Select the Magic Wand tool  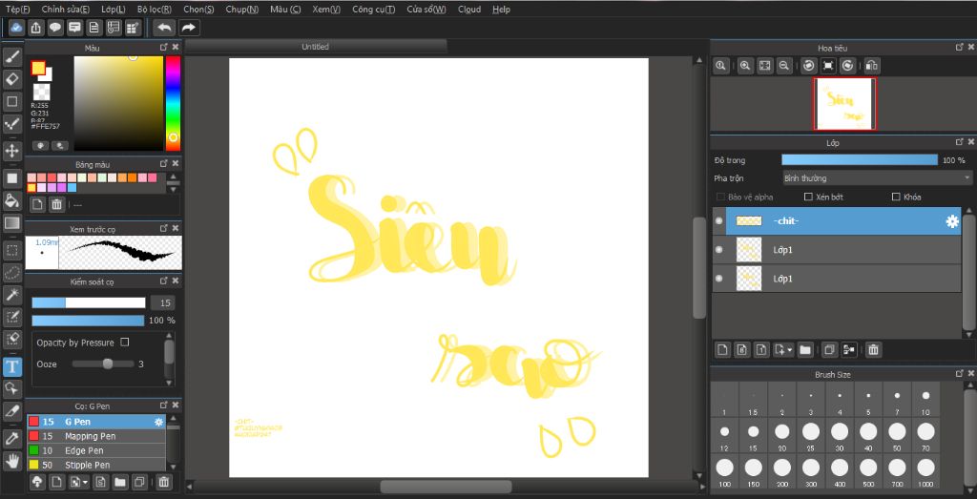11,294
